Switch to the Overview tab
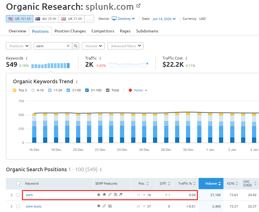The height and width of the screenshot is (212, 259). tap(17, 31)
